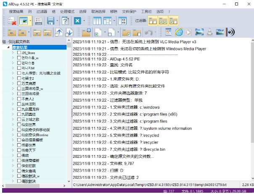Expand the 九阴真经 tree node
The width and height of the screenshot is (254, 194).
(13, 114)
